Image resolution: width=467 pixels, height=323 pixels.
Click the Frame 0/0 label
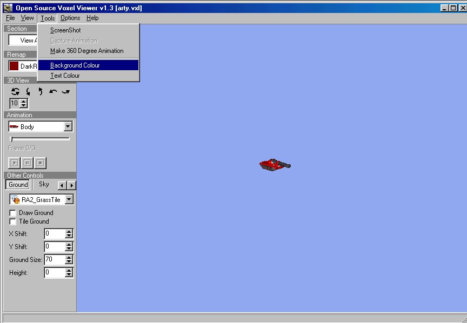pyautogui.click(x=22, y=148)
